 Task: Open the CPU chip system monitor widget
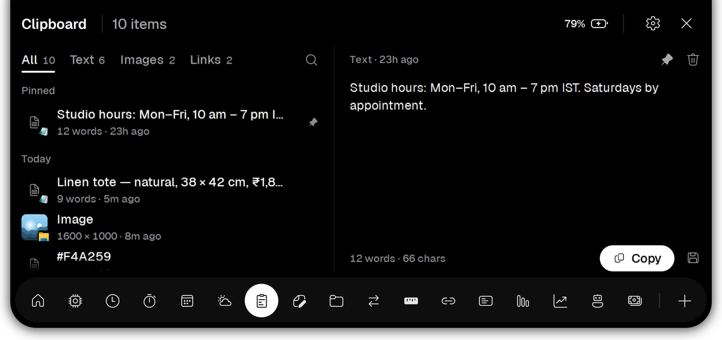[x=75, y=301]
